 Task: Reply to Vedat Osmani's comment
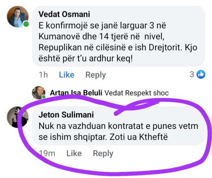95,75
